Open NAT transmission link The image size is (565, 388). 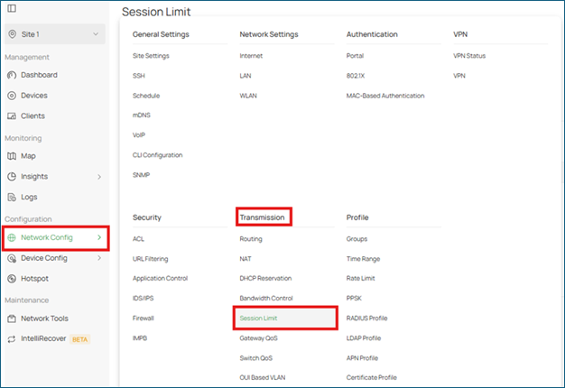tap(245, 259)
